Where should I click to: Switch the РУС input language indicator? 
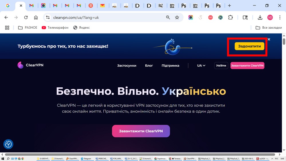coord(277,159)
